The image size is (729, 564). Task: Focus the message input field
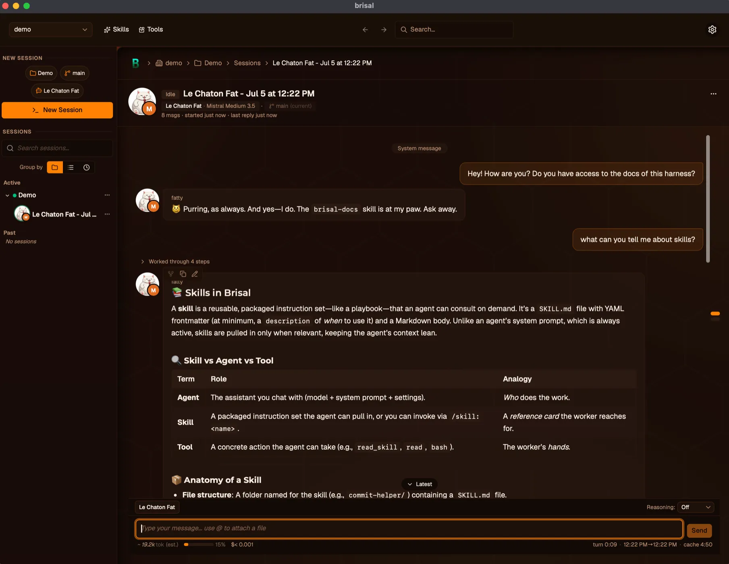pos(409,528)
